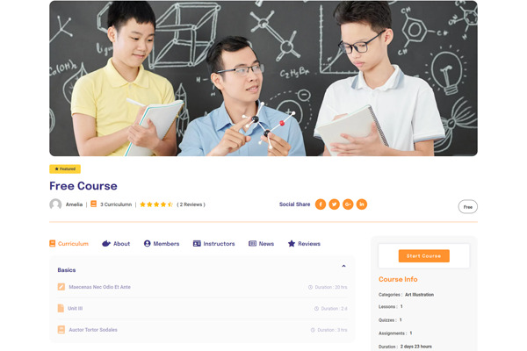
Task: Click the Unit III document icon
Action: pyautogui.click(x=61, y=308)
